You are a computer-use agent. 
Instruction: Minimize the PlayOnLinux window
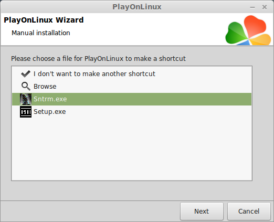[x=252, y=7]
